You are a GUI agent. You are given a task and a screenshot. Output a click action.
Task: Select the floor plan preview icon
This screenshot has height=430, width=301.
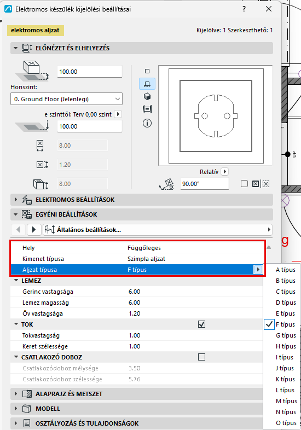pyautogui.click(x=147, y=84)
